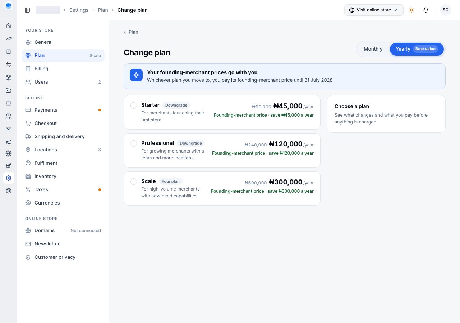Open the discount ticket icon in rail
This screenshot has width=460, height=323.
point(9,103)
